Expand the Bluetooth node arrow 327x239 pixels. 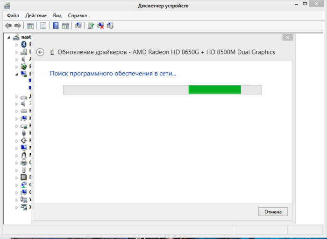point(16,45)
